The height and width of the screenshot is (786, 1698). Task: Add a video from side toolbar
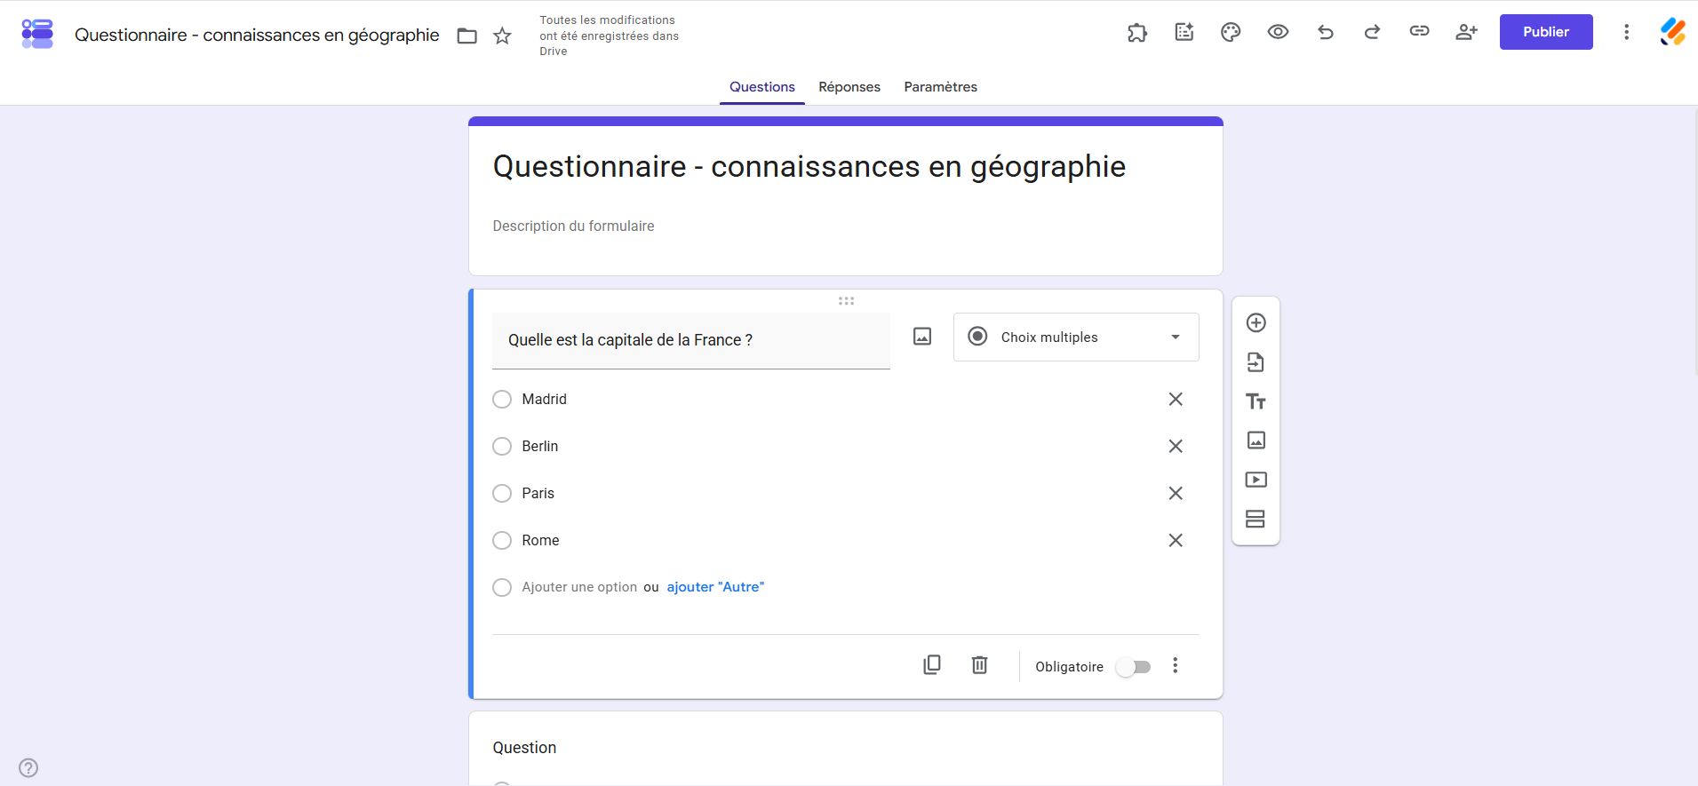(1256, 480)
